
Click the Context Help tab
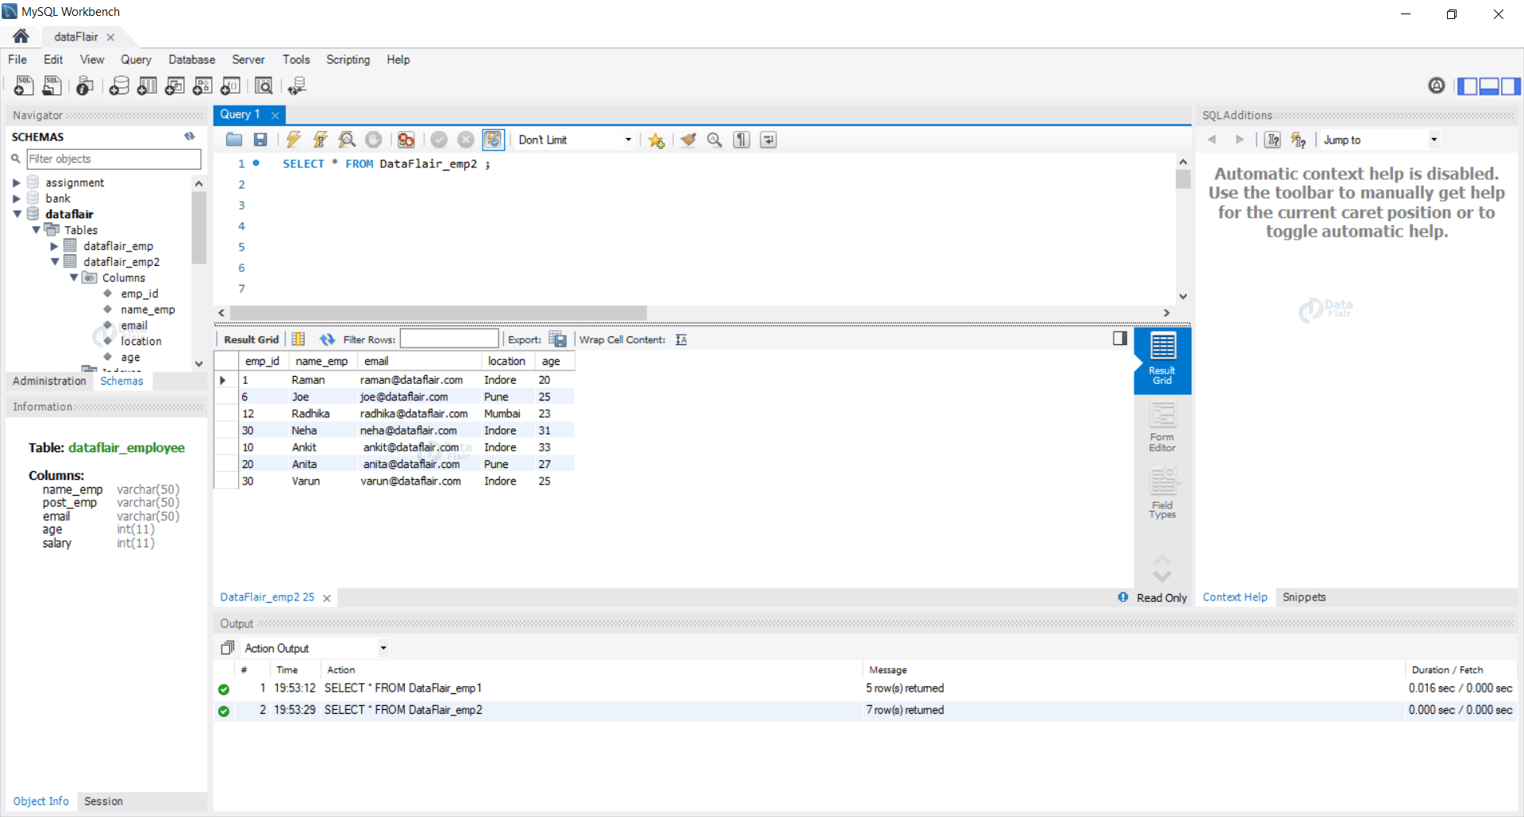[1234, 596]
